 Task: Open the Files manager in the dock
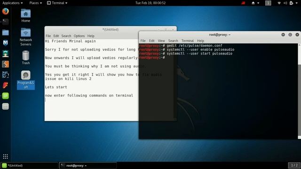click(x=5, y=32)
